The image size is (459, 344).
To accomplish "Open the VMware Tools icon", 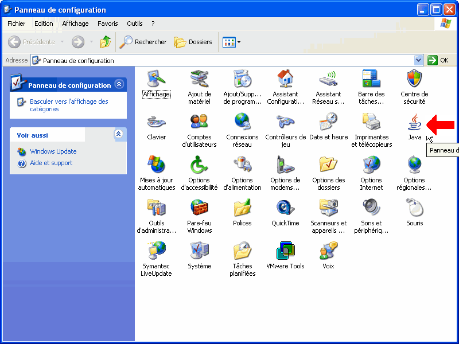I will point(285,251).
